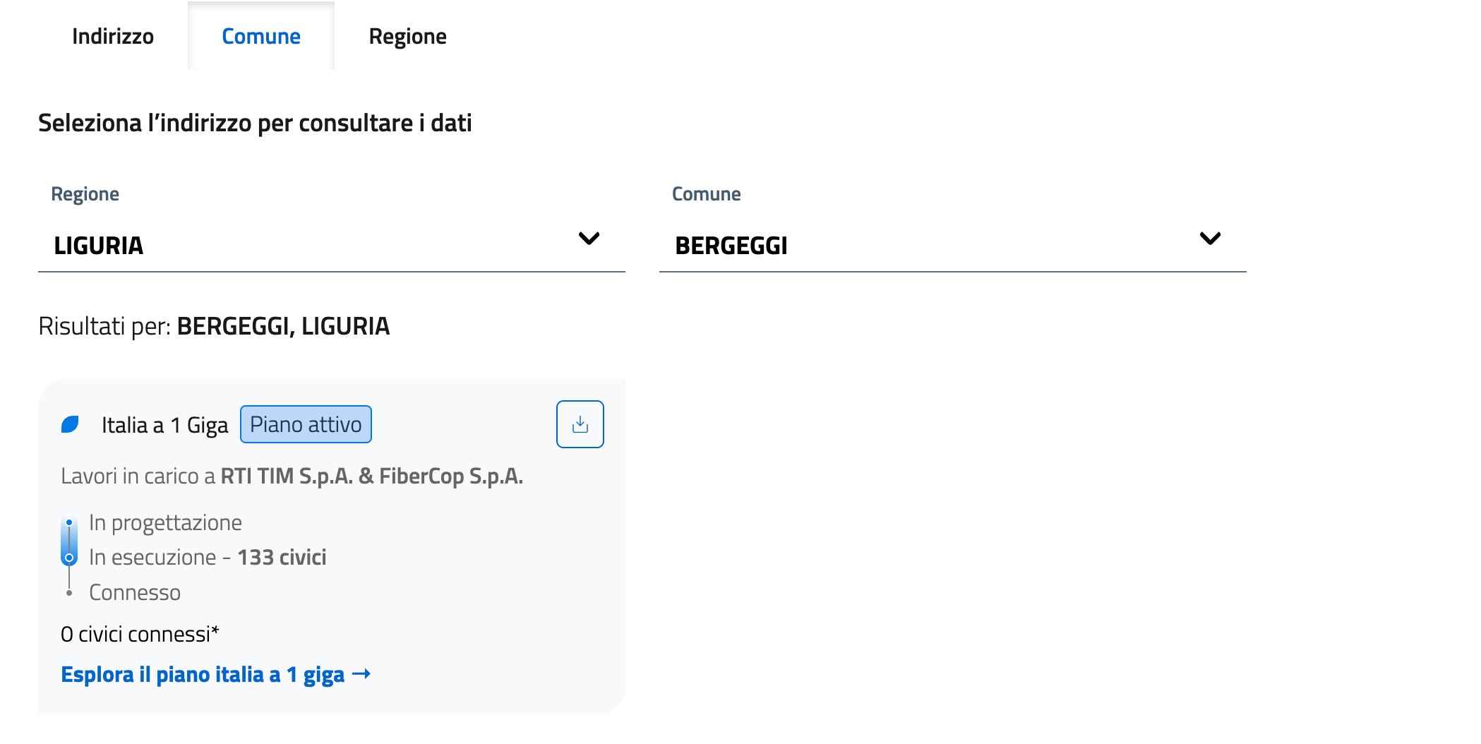
Task: Open the Regione tab
Action: click(407, 36)
